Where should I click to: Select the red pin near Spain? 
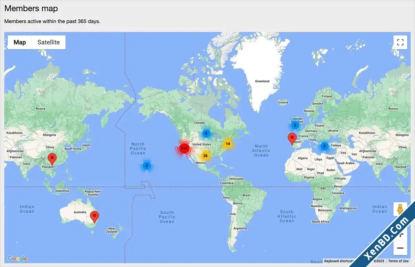(x=292, y=139)
